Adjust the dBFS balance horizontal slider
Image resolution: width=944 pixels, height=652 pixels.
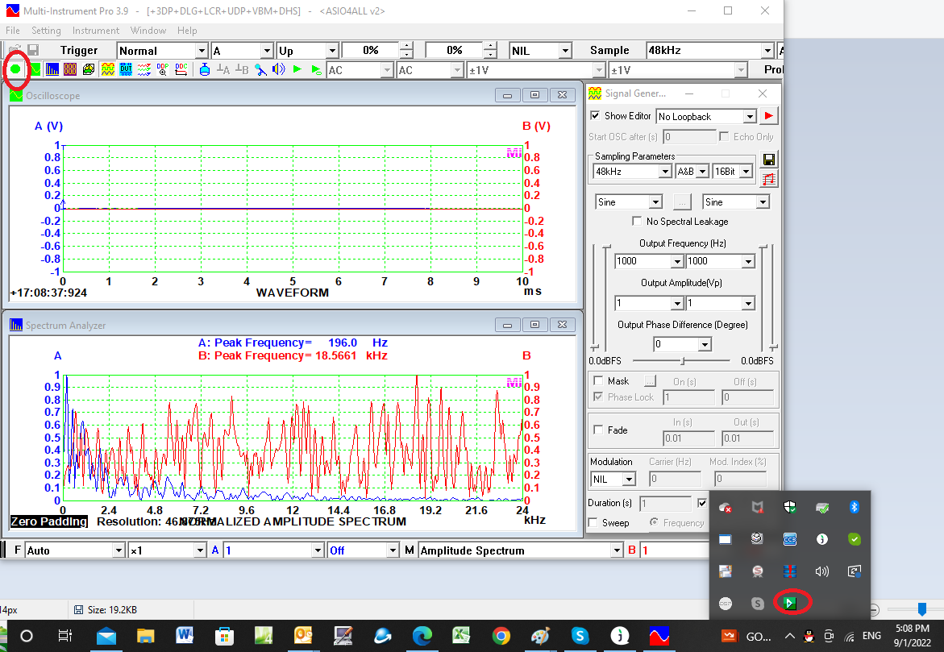click(x=682, y=360)
